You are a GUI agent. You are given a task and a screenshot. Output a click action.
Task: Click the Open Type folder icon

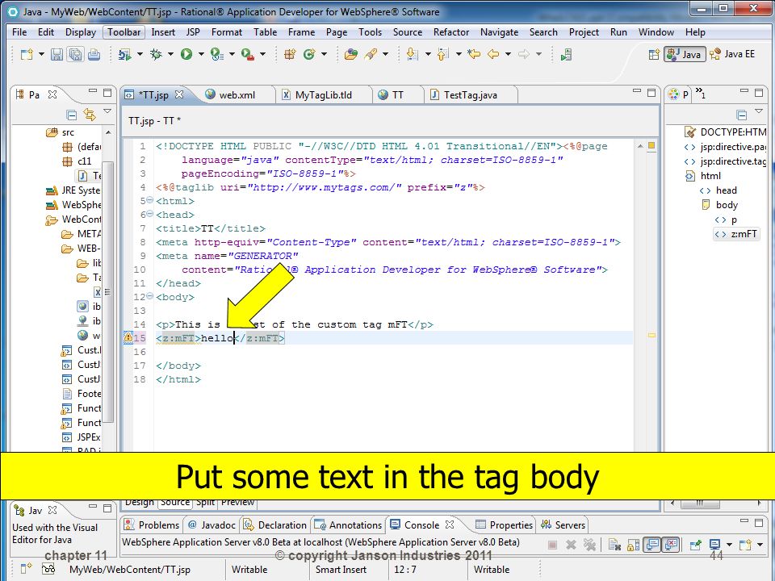click(x=351, y=54)
